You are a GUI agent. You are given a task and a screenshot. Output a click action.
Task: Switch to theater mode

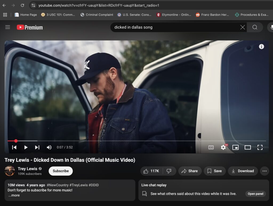(x=248, y=147)
